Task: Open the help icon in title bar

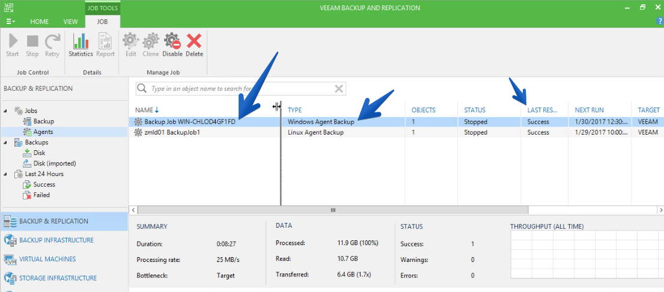Action: (659, 21)
